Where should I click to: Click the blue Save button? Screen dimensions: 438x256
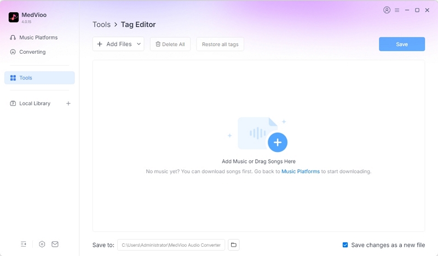402,44
